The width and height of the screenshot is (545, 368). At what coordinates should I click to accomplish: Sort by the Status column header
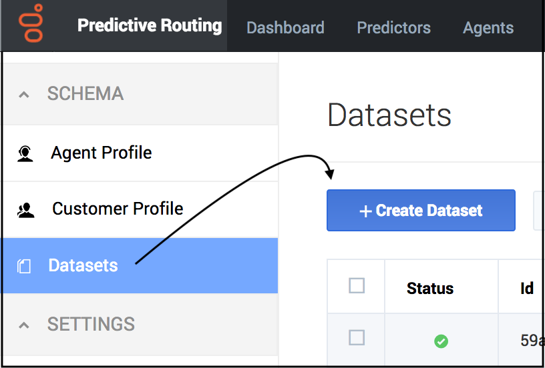pyautogui.click(x=430, y=289)
